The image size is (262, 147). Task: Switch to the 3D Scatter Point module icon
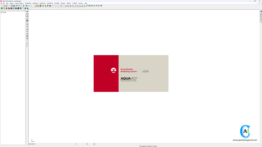pos(21,8)
